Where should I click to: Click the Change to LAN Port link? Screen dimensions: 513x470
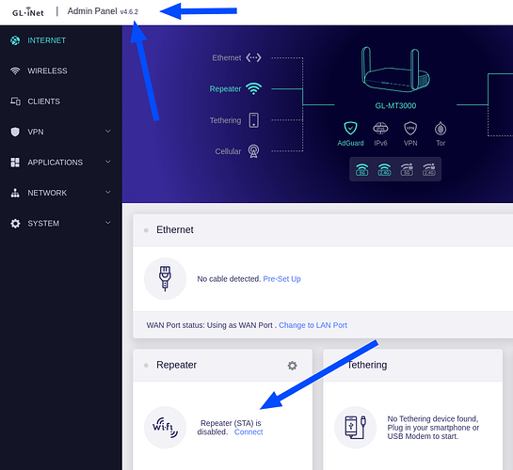(x=313, y=325)
